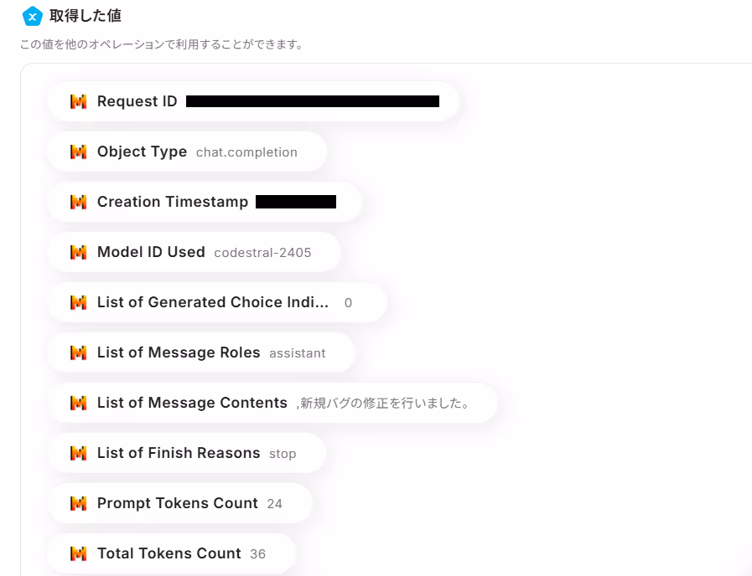Click the Mistral icon next to List of Message Roles
The height and width of the screenshot is (576, 752).
coord(78,352)
